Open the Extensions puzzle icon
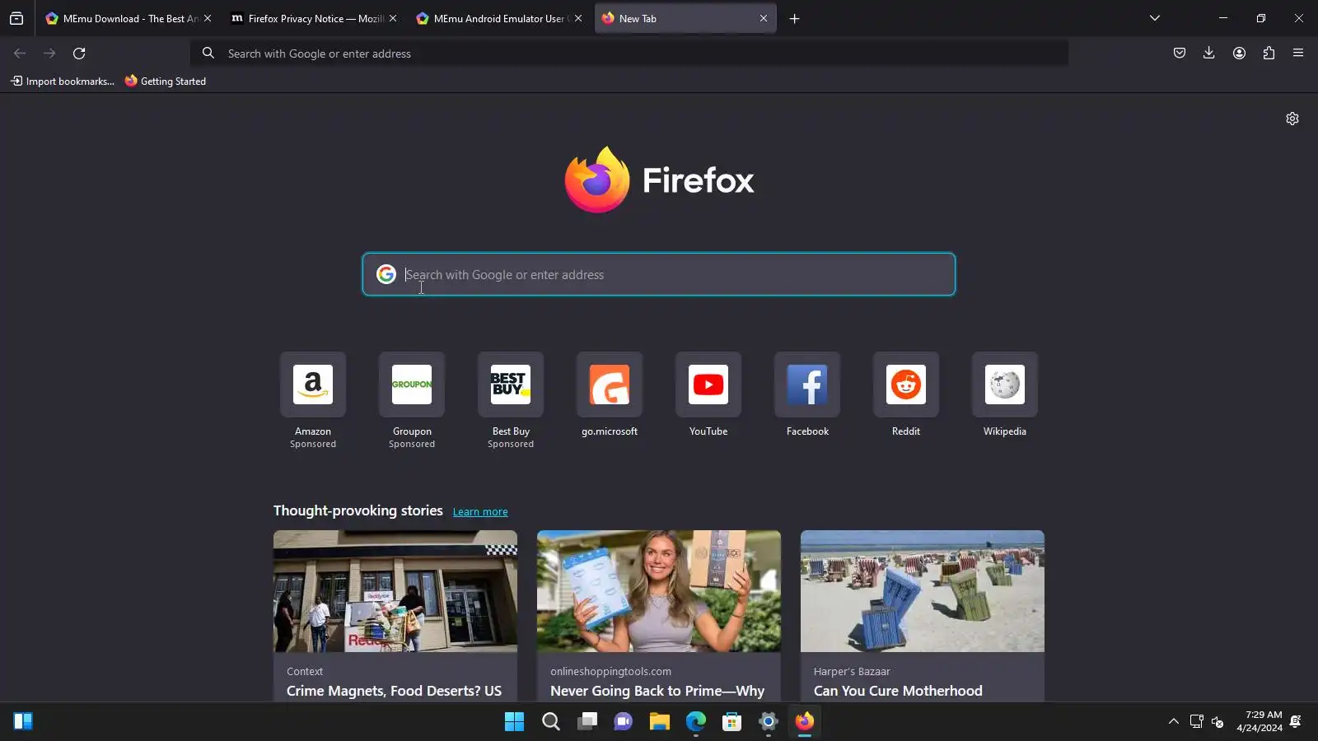 [1269, 54]
